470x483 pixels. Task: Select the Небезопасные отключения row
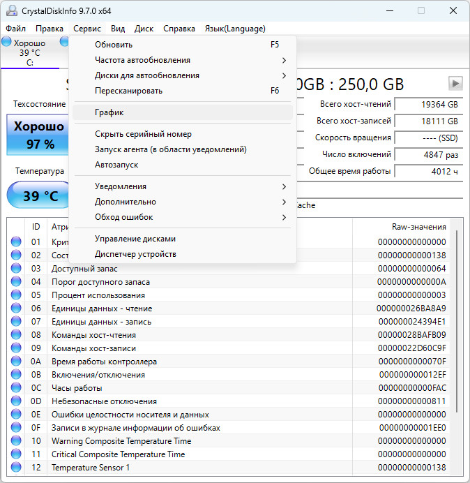(228, 401)
